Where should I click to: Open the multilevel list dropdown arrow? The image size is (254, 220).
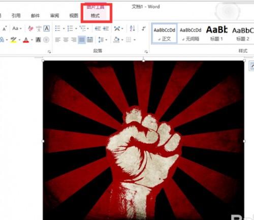click(88, 28)
